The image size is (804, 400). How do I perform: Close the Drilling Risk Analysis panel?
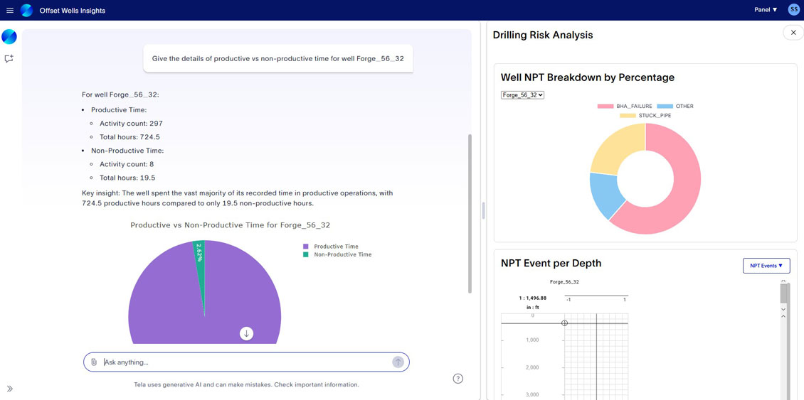(x=793, y=33)
